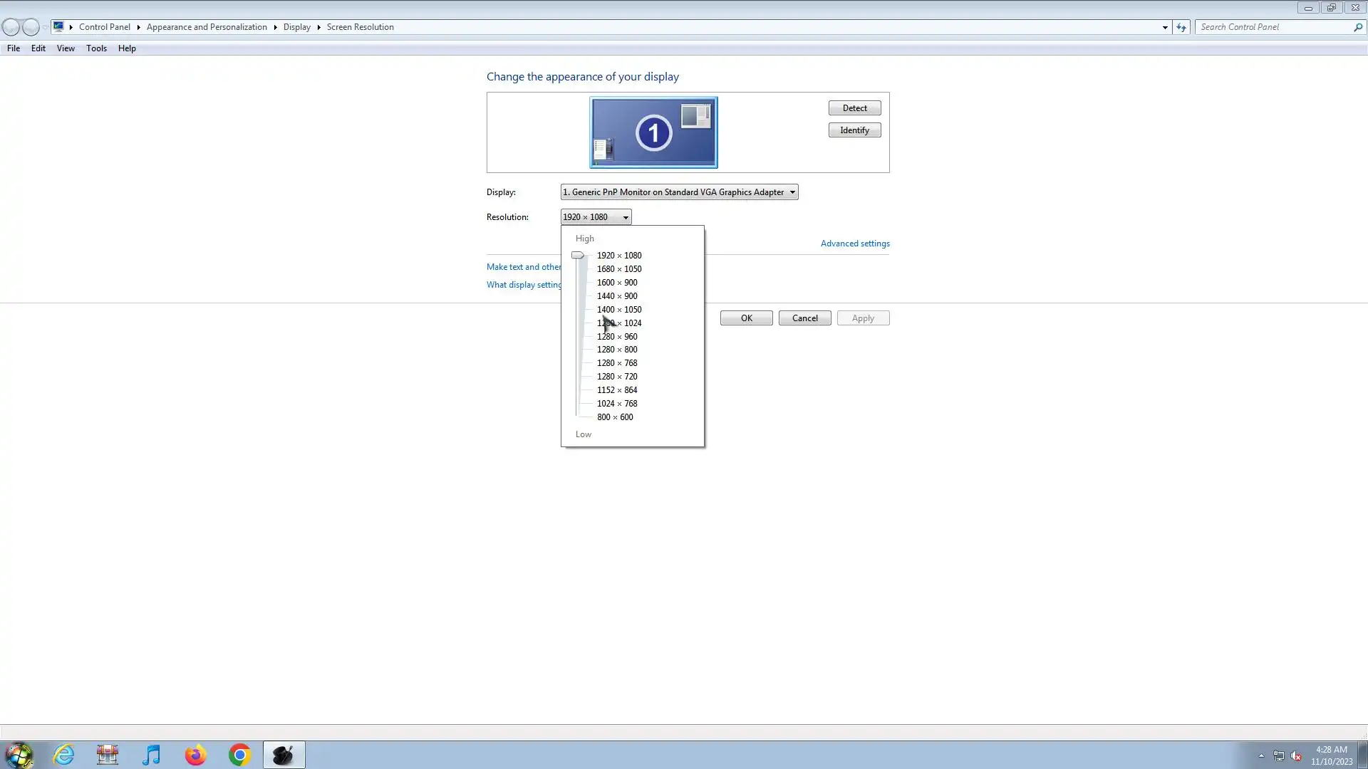The width and height of the screenshot is (1368, 769).
Task: Select the monitor 1 preview thumbnail
Action: (653, 132)
